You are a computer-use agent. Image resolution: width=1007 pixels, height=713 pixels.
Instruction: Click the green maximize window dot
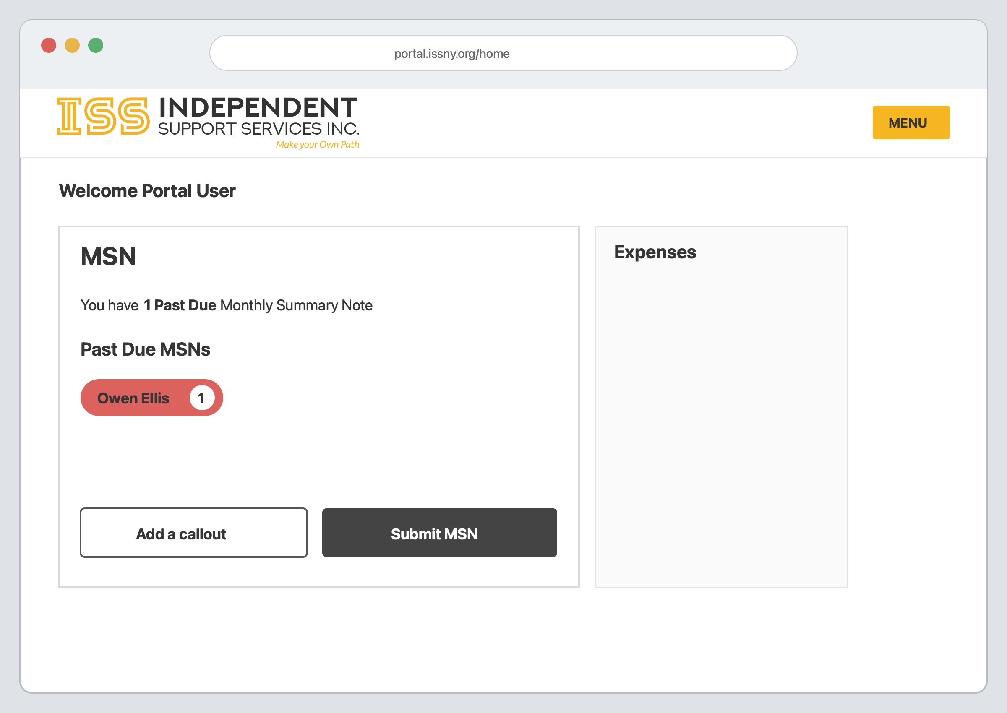[96, 45]
